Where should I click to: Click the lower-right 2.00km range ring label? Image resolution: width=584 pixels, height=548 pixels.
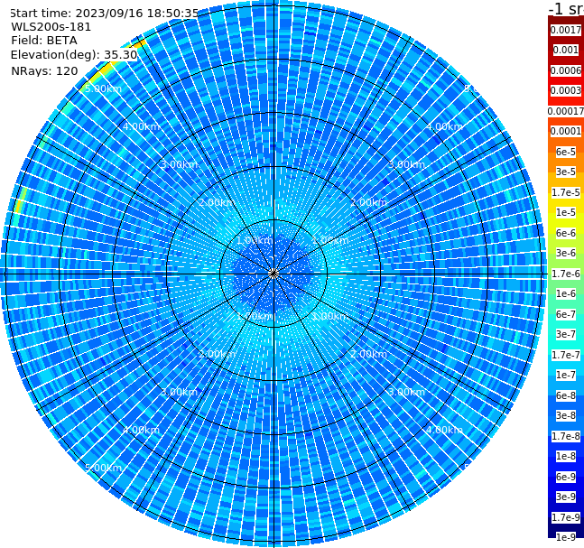[369, 354]
